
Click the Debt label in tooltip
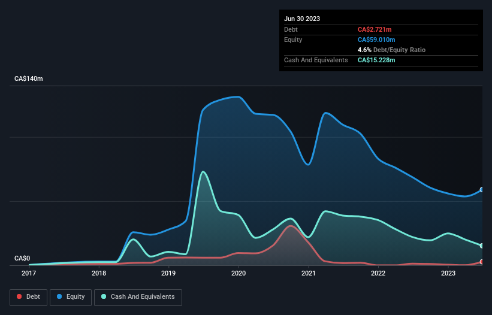(291, 29)
